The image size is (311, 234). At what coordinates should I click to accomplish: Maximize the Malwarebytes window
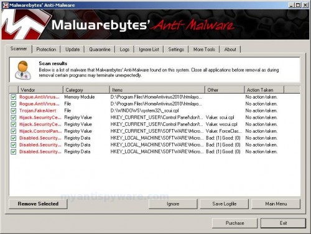(298, 5)
